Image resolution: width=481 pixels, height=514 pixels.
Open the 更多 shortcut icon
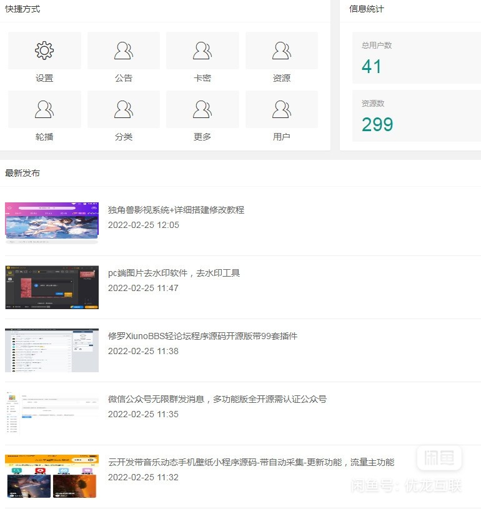(202, 110)
